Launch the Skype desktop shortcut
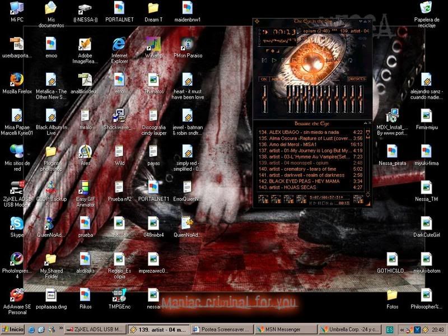This screenshot has height=336, width=448. 17,227
